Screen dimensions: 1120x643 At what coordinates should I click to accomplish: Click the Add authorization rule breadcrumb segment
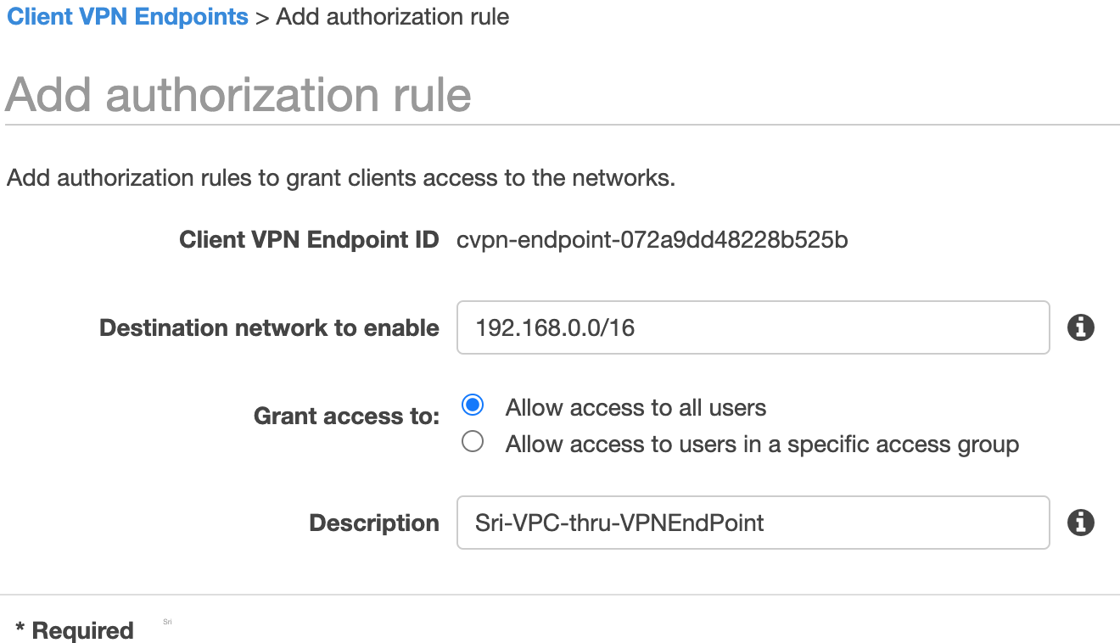point(393,17)
